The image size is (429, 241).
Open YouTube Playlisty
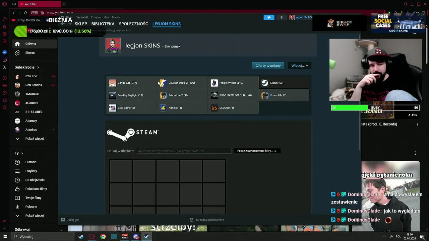tap(34, 171)
